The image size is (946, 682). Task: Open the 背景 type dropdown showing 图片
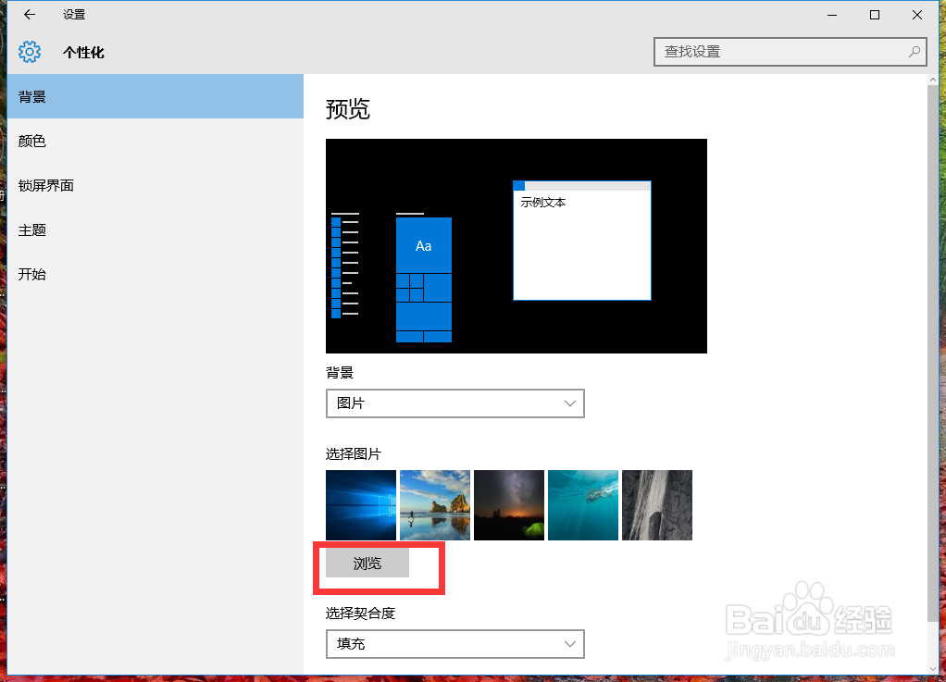[x=454, y=403]
